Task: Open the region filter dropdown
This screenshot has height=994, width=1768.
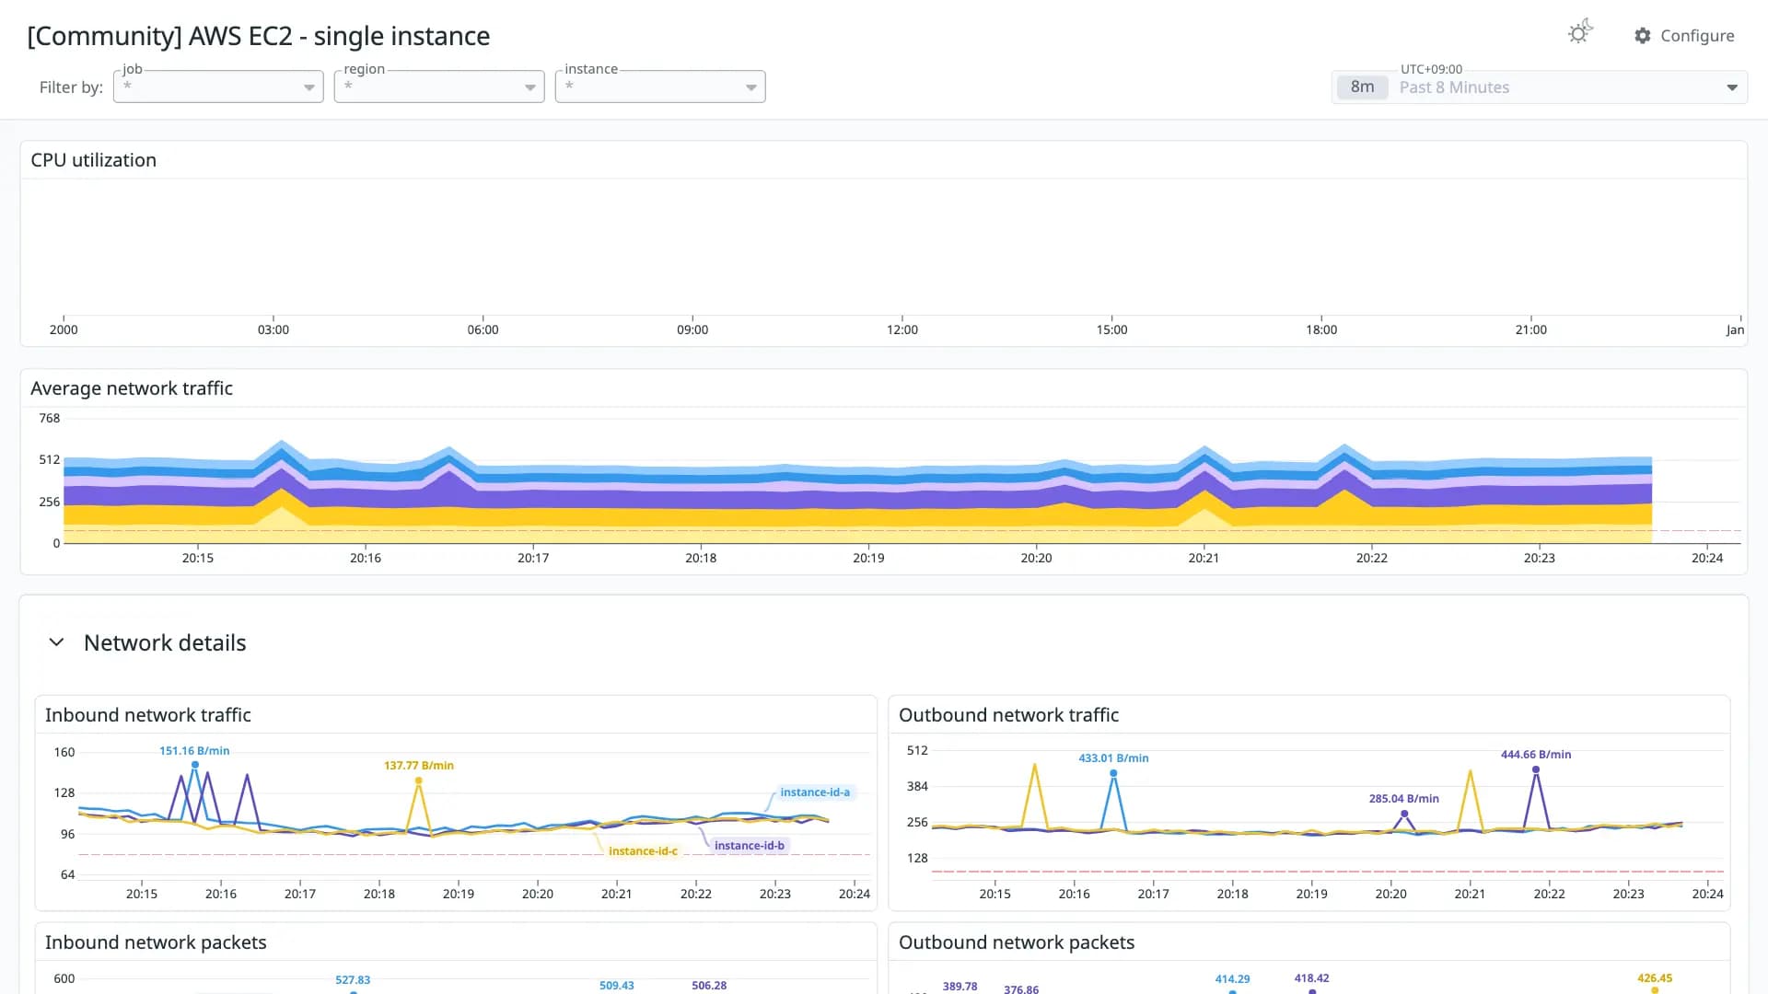Action: click(x=439, y=87)
